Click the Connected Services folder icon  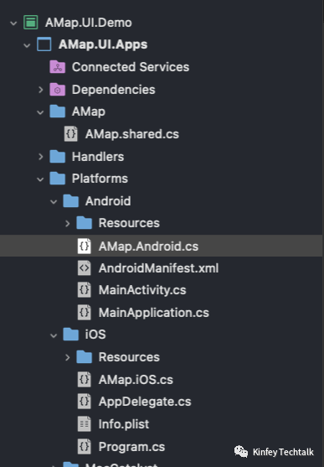pos(58,67)
